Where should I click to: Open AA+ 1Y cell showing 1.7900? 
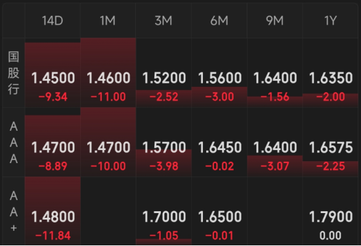[x=330, y=211]
